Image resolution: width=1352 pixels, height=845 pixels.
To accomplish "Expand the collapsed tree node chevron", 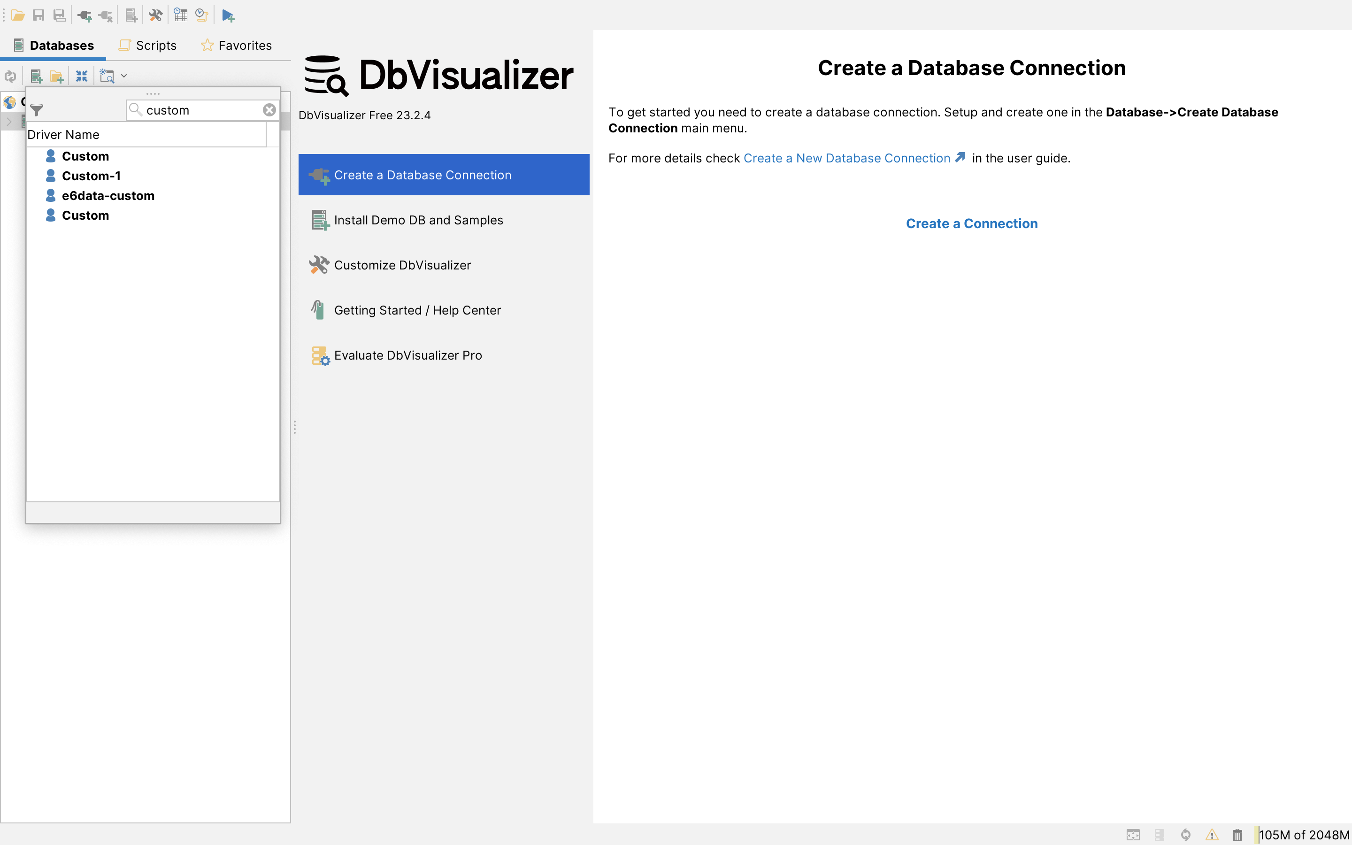I will (9, 121).
